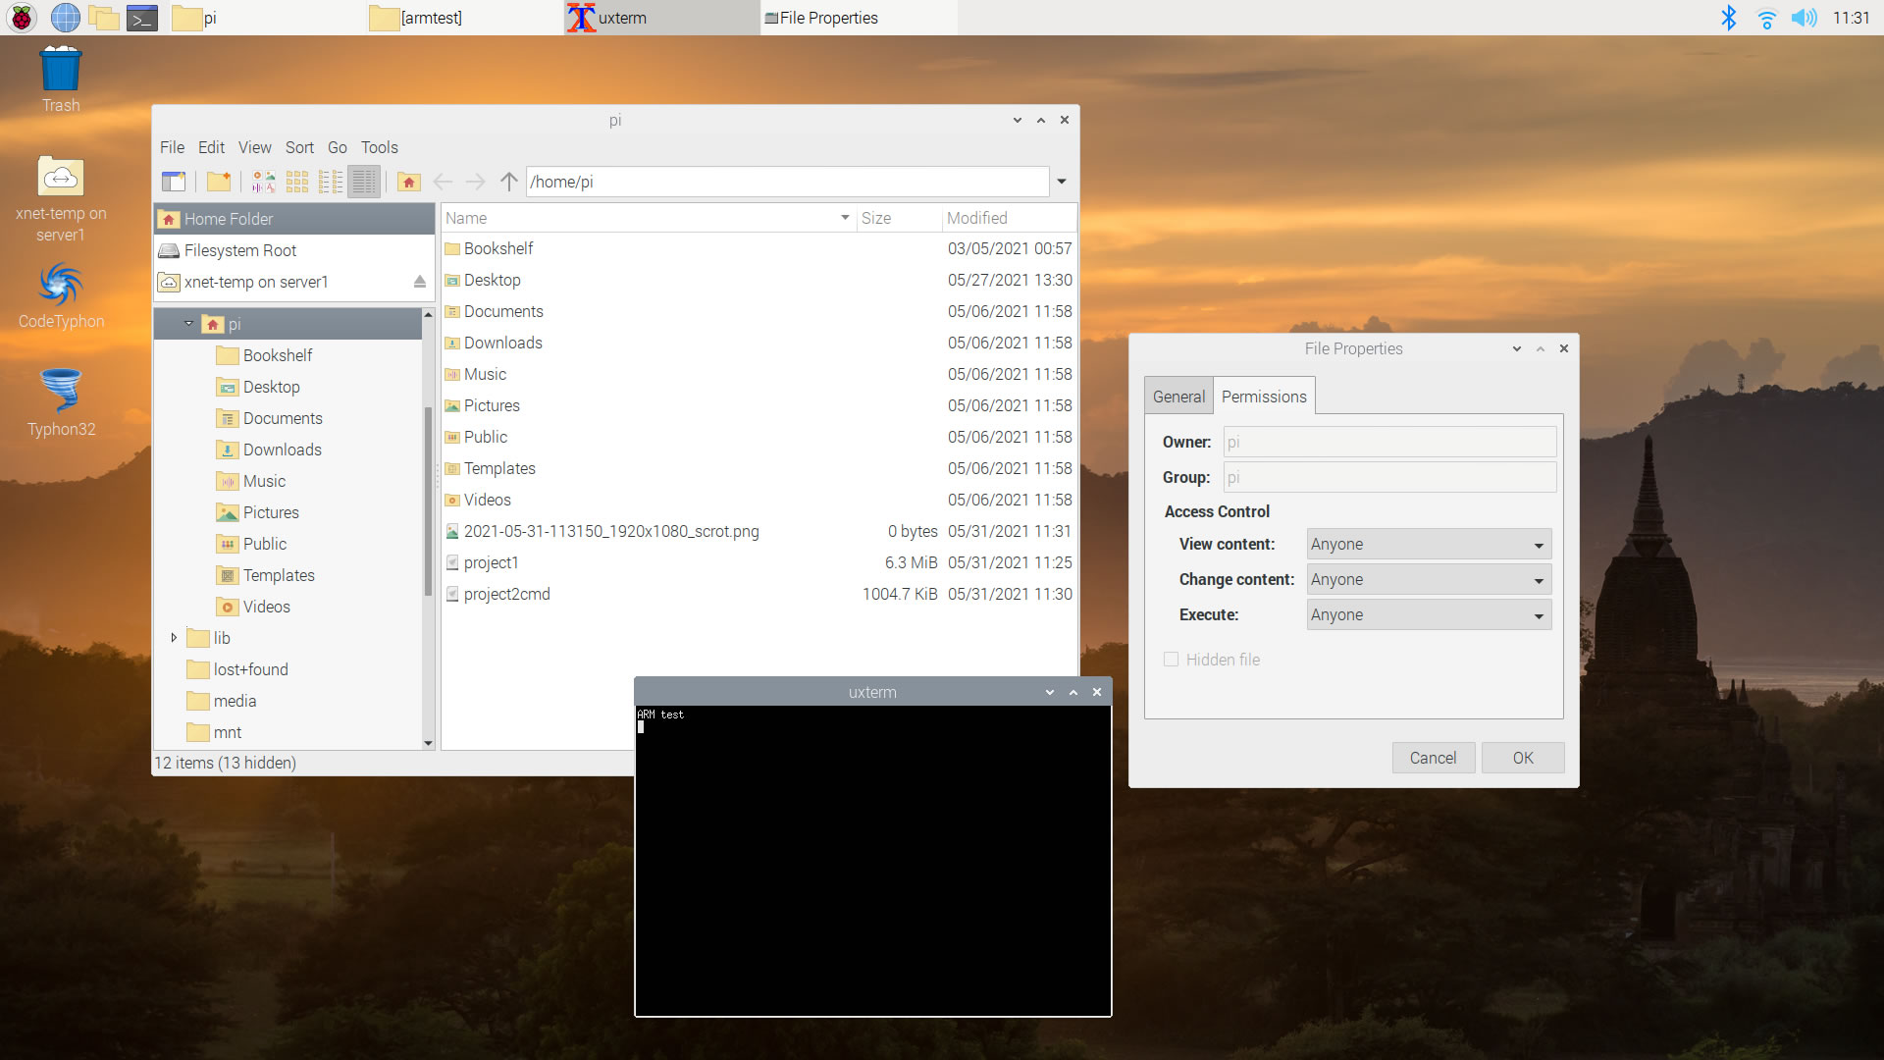Expand the lib tree node
Screen dimensions: 1884x1060
[x=174, y=638]
